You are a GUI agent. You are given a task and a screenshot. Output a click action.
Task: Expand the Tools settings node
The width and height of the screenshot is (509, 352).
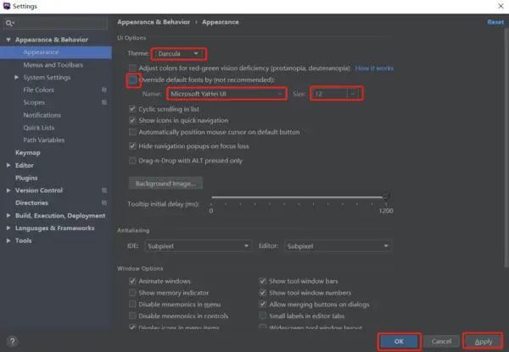pos(8,240)
